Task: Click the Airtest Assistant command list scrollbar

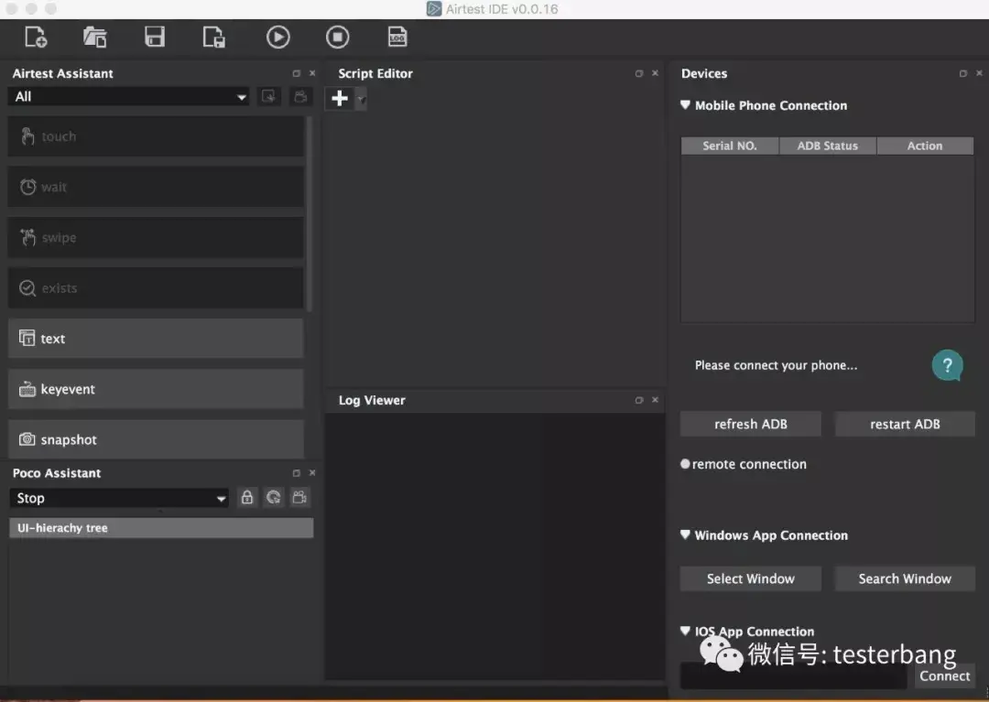Action: pos(310,214)
